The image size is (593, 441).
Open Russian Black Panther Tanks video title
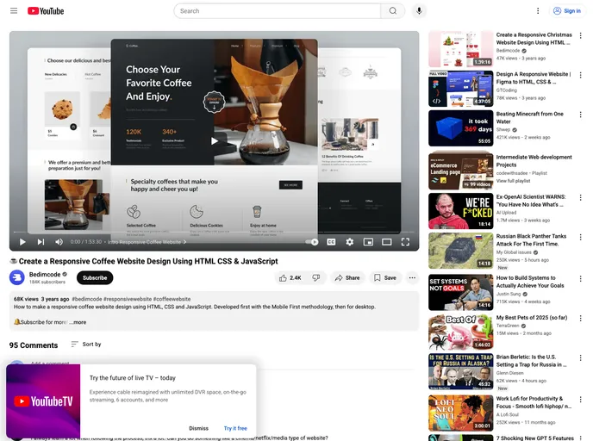(x=531, y=240)
